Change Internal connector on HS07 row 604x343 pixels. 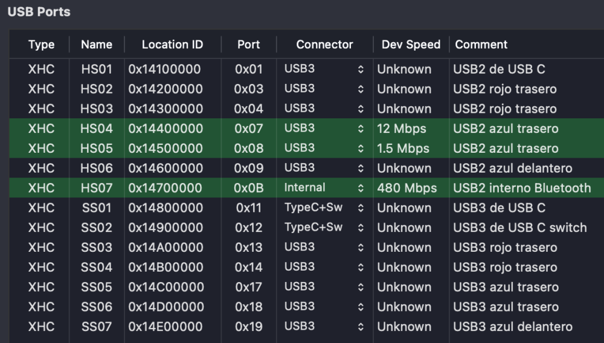[324, 188]
